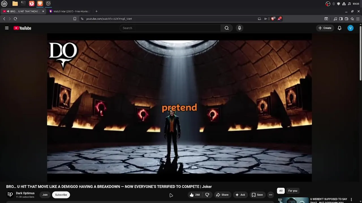Bookmark this page

(x=75, y=19)
